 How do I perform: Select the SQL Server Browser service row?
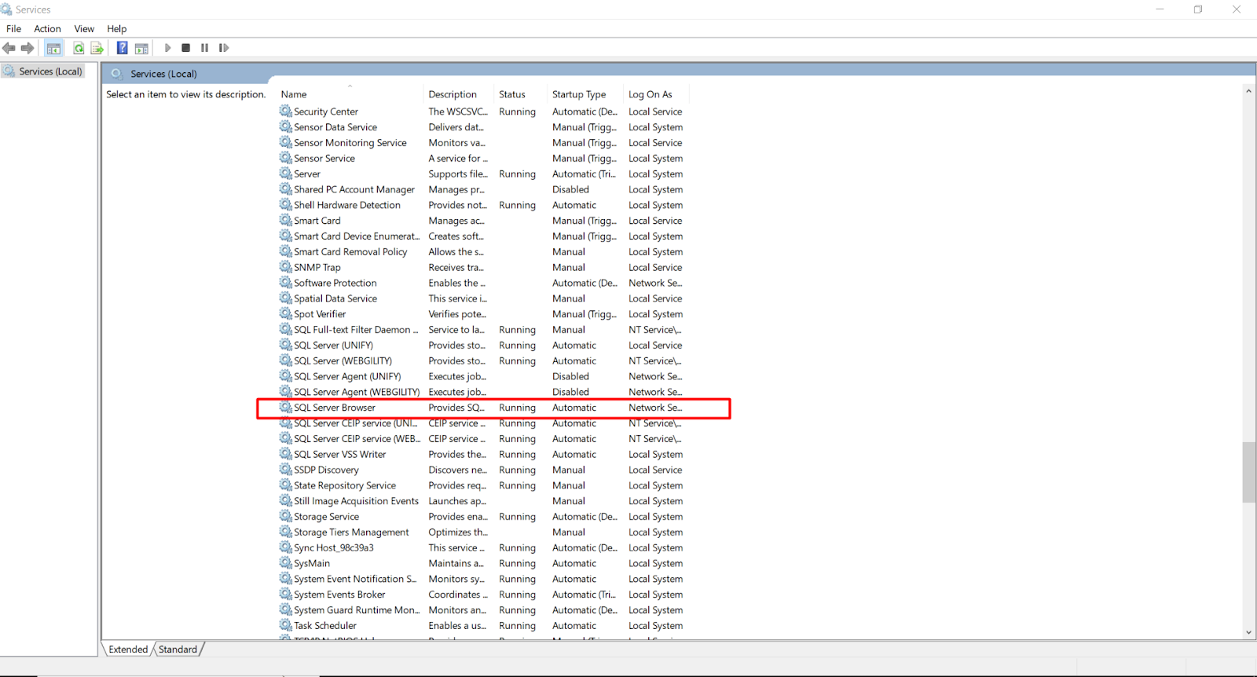tap(335, 408)
